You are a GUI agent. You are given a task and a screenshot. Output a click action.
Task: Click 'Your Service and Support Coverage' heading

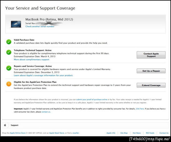[x=40, y=8]
